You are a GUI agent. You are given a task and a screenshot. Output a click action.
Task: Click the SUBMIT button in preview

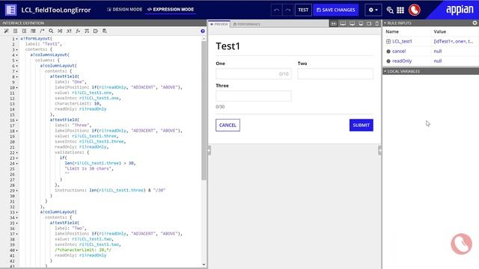[x=361, y=125]
